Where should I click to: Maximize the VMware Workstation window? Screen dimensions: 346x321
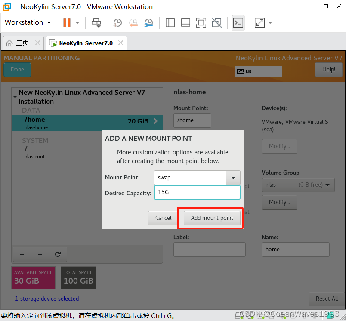tap(326, 6)
